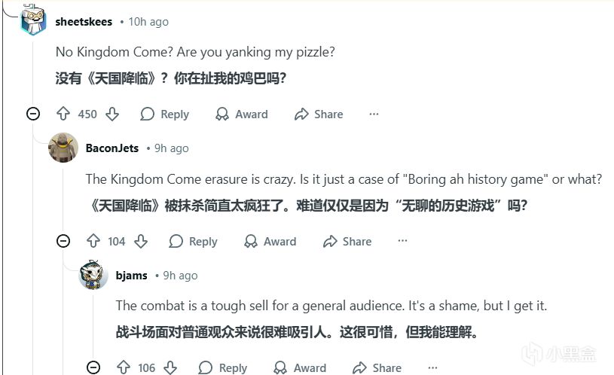Reply to the sheetskees comment
614x375 pixels.
coord(165,114)
